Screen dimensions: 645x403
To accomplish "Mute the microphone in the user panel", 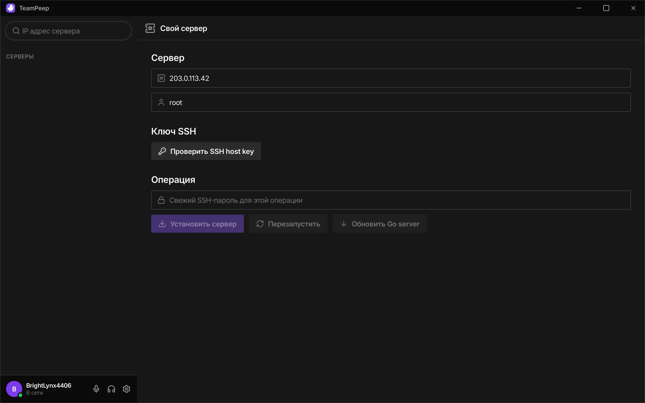I will pos(96,389).
